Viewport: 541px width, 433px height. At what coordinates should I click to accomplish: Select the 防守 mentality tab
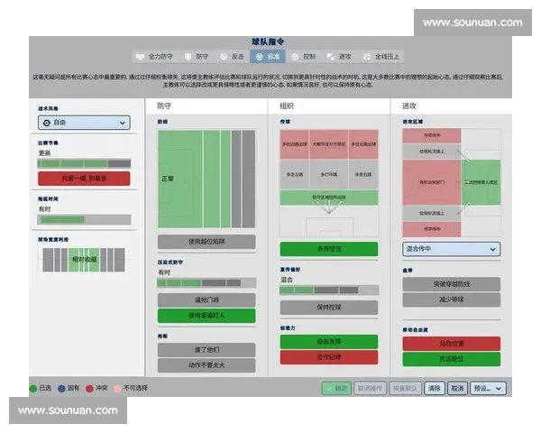pos(197,57)
